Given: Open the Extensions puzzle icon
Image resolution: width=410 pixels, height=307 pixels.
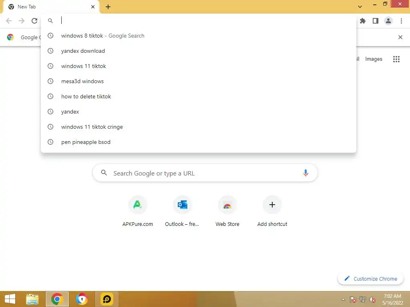Looking at the screenshot, I should pos(363,21).
